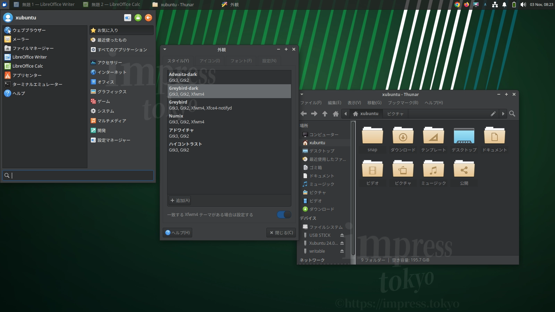Open Thunar 編集(E) menu
The image size is (555, 312).
(334, 103)
